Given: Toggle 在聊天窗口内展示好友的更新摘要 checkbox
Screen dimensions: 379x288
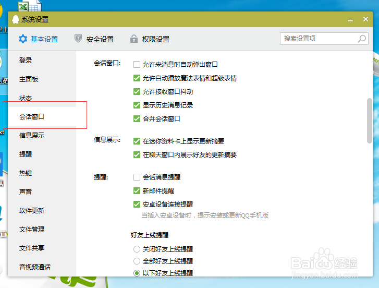Looking at the screenshot, I should click(137, 154).
